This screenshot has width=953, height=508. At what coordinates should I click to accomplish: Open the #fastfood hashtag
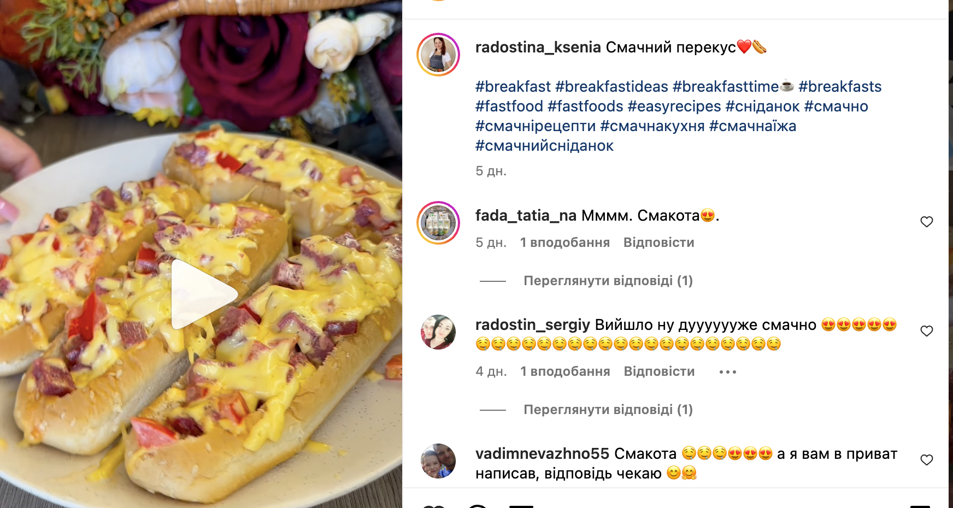(x=509, y=107)
